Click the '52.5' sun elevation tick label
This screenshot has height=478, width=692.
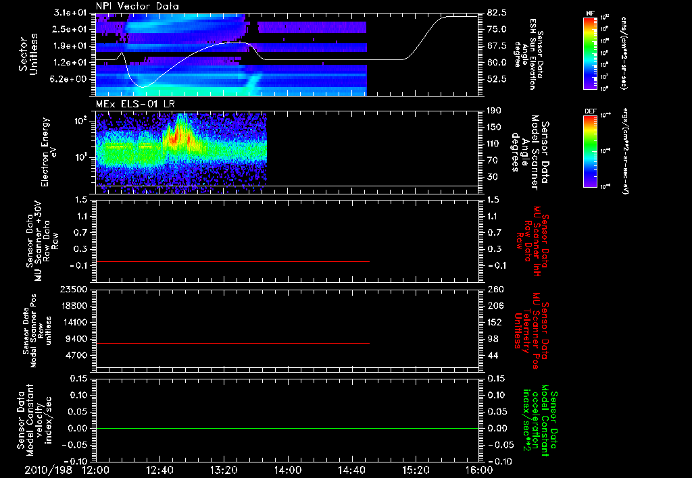tap(497, 80)
